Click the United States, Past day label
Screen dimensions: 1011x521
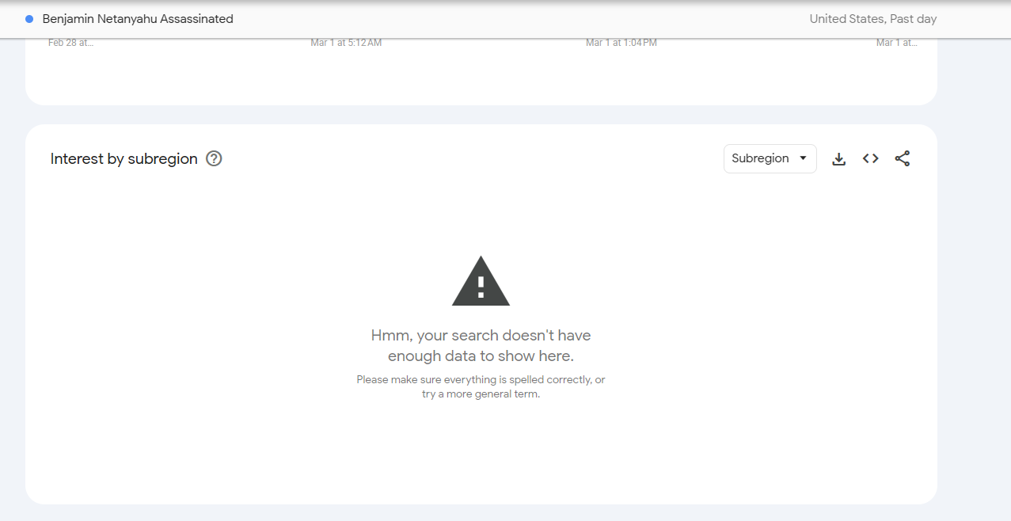point(872,19)
